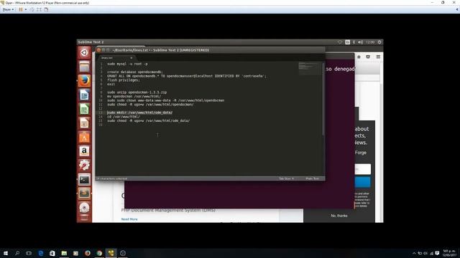The width and height of the screenshot is (460, 258).
Task: Click the 'mv opendocman /var/www/html/' line
Action: 134,96
